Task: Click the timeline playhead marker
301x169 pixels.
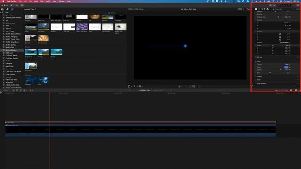Action: pyautogui.click(x=49, y=93)
